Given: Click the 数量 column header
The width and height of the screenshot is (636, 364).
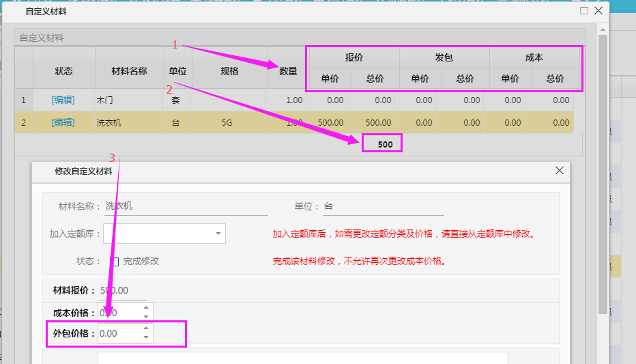Looking at the screenshot, I should [287, 71].
